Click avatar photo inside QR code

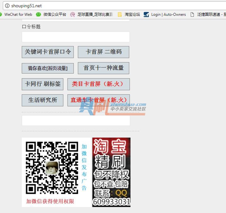pos(52,168)
